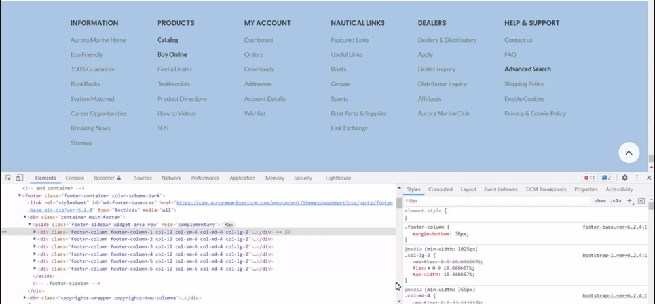The width and height of the screenshot is (655, 304).
Task: Close the DevTools panel
Action: [x=649, y=178]
